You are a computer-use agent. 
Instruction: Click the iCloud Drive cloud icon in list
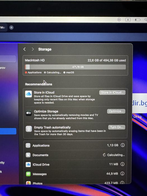[28, 165]
